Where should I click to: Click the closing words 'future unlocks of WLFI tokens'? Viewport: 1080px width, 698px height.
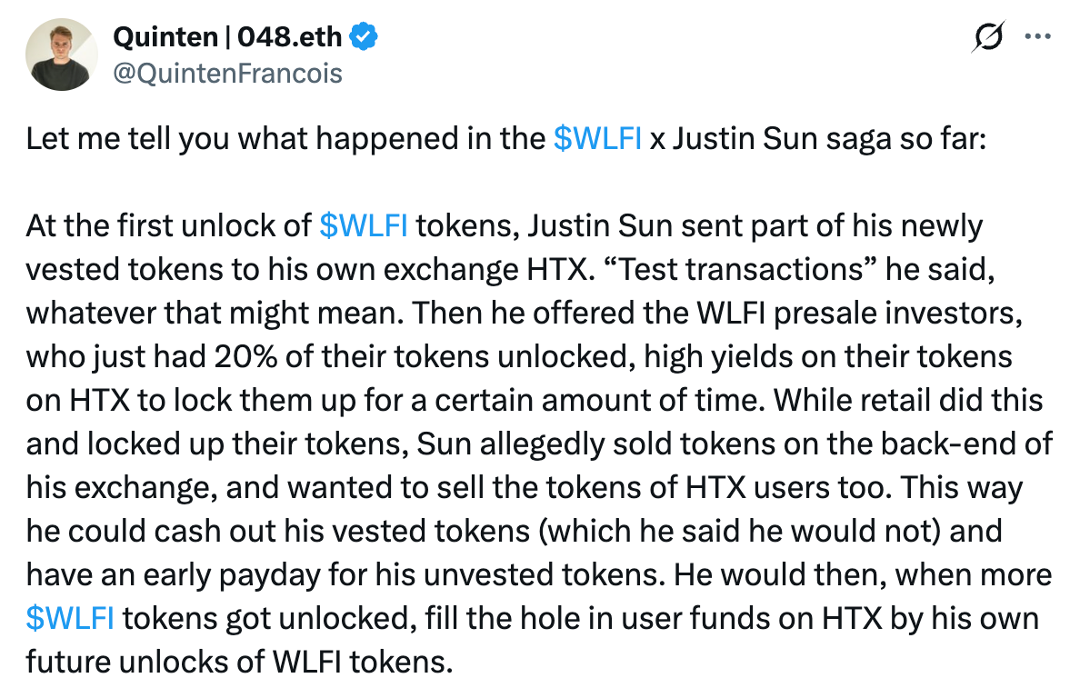point(238,663)
